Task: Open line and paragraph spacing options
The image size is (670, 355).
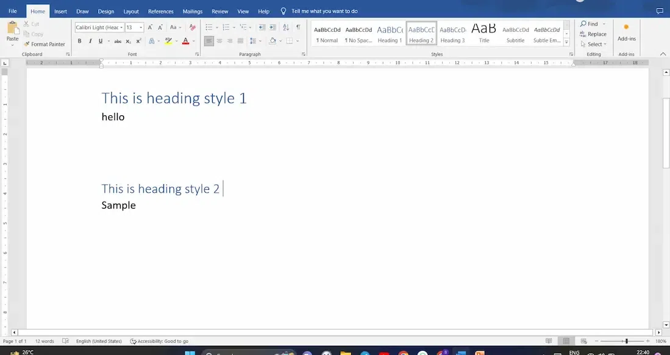Action: coord(254,41)
